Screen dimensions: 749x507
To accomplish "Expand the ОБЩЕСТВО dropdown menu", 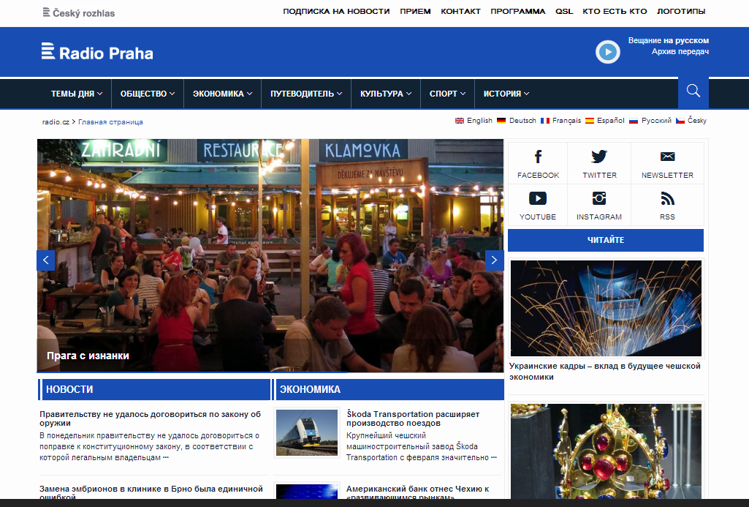I will click(148, 94).
